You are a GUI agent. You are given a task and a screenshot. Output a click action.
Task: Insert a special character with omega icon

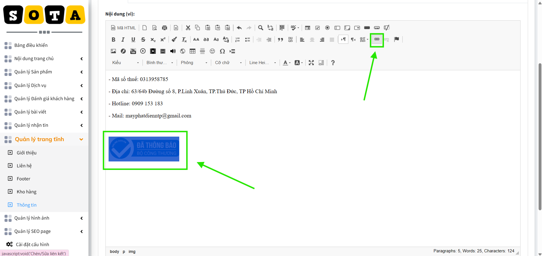[223, 51]
